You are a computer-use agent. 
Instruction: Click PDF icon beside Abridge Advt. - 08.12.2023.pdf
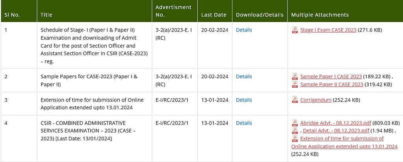[x=295, y=123]
